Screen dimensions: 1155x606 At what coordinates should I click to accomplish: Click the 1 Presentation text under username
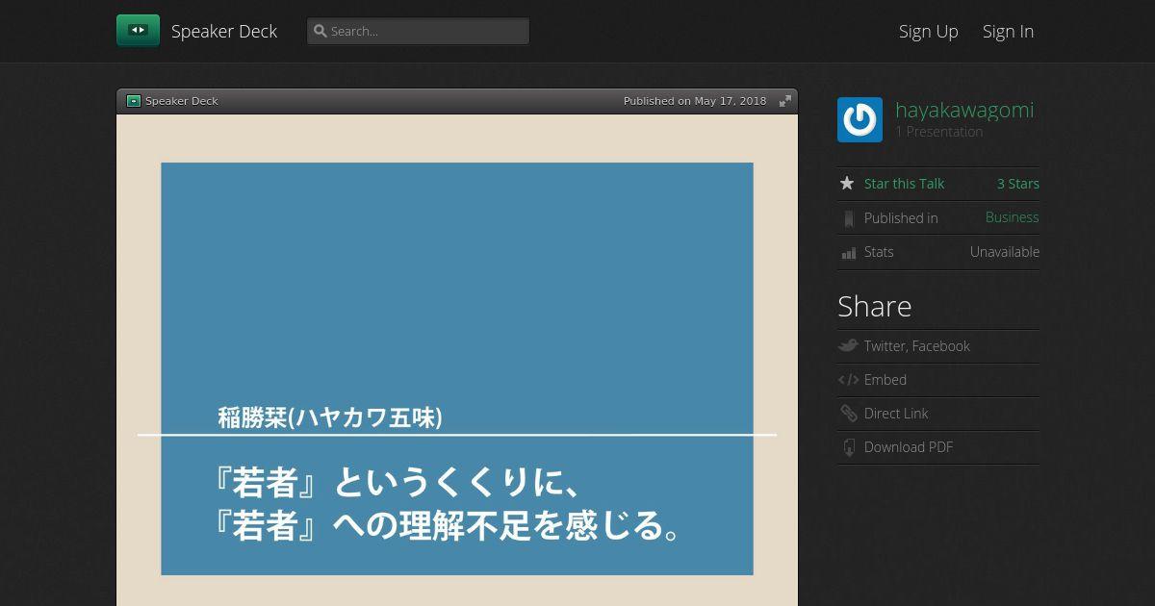coord(939,132)
